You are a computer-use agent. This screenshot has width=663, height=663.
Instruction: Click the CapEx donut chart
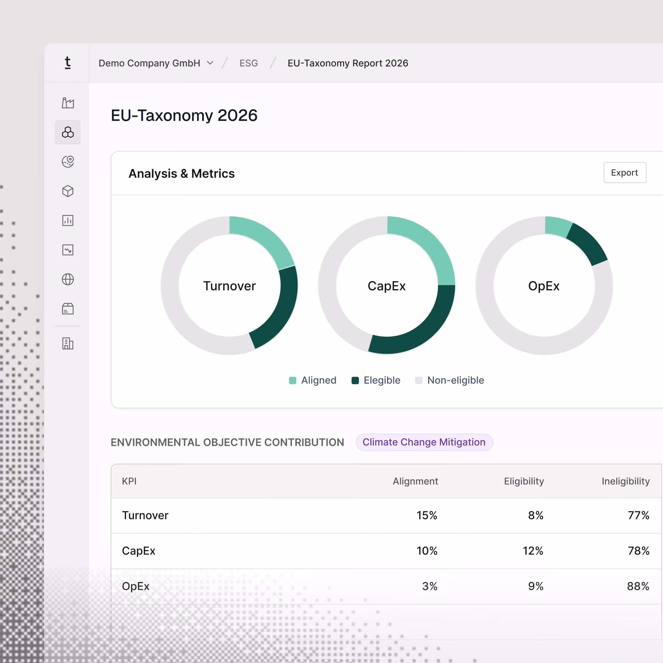(387, 285)
